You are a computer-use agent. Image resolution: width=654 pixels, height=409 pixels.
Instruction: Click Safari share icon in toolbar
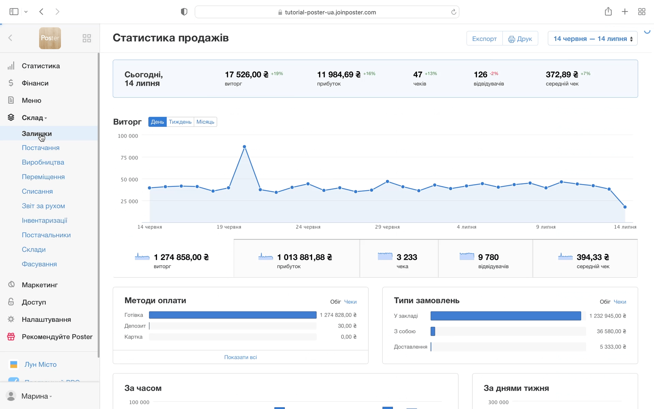(608, 12)
